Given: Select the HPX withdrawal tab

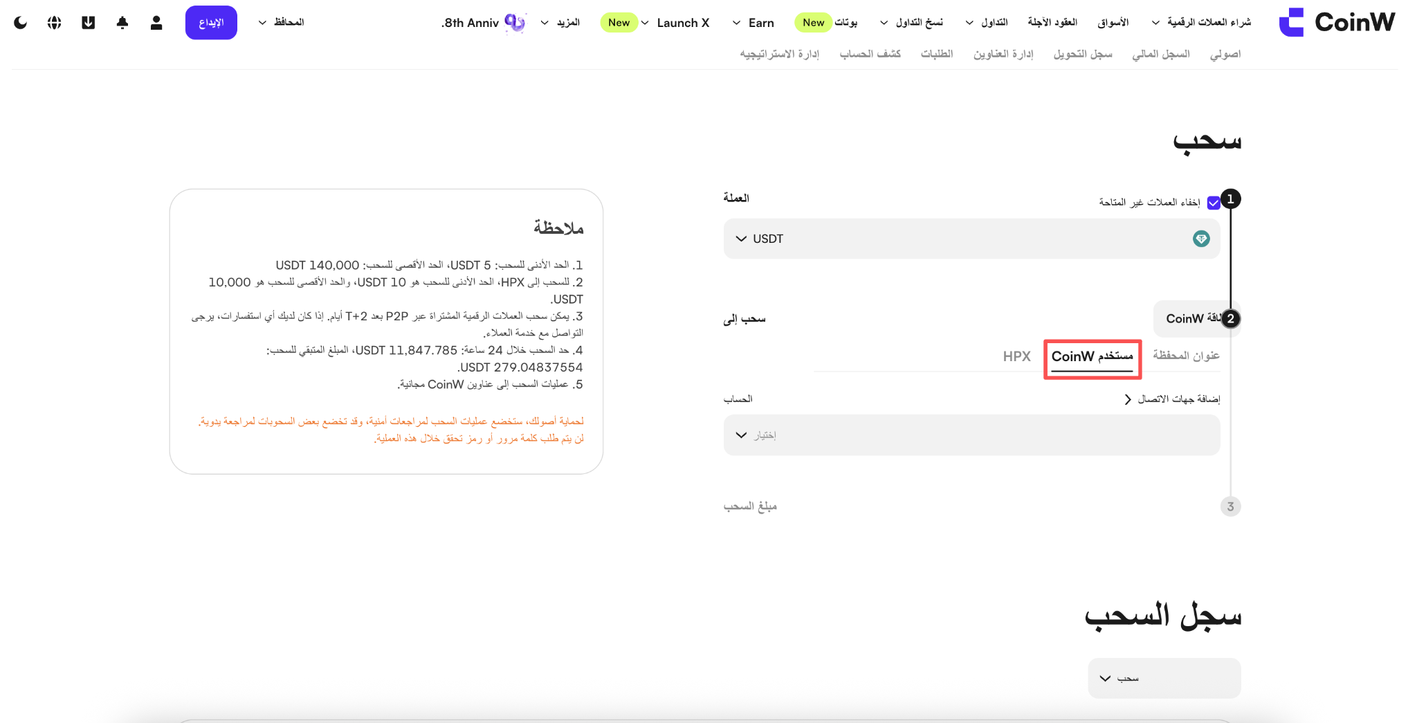Looking at the screenshot, I should coord(1016,356).
